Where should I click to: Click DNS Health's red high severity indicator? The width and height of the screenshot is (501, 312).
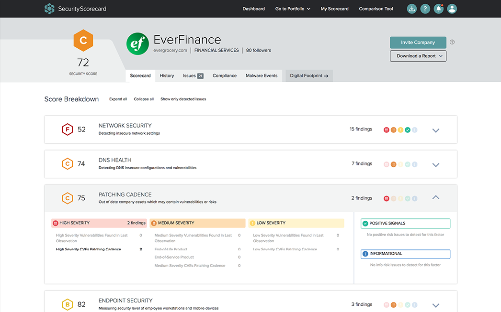pos(387,164)
